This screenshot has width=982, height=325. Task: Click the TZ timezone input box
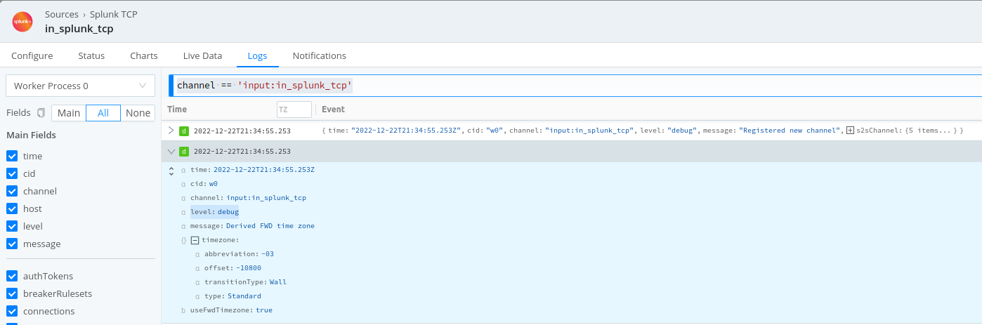coord(294,110)
